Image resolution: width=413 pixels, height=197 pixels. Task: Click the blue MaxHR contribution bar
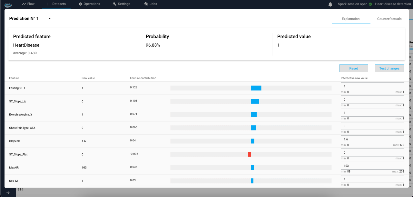[x=252, y=167]
